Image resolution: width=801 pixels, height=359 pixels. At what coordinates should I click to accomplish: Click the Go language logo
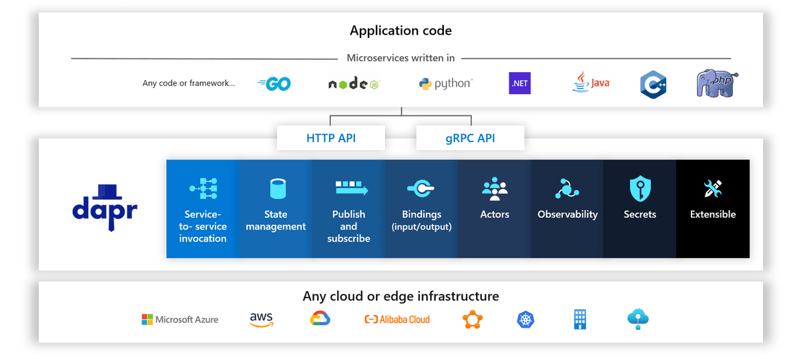274,84
